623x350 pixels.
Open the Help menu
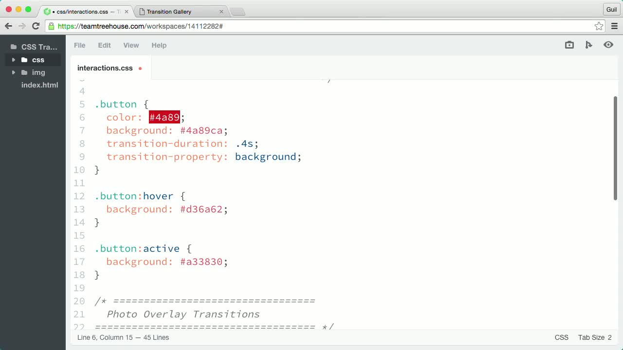coord(159,45)
